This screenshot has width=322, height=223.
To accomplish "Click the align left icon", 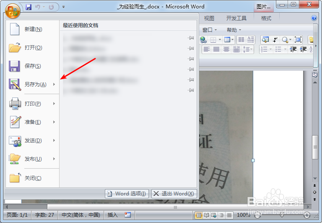I will 207,49.
